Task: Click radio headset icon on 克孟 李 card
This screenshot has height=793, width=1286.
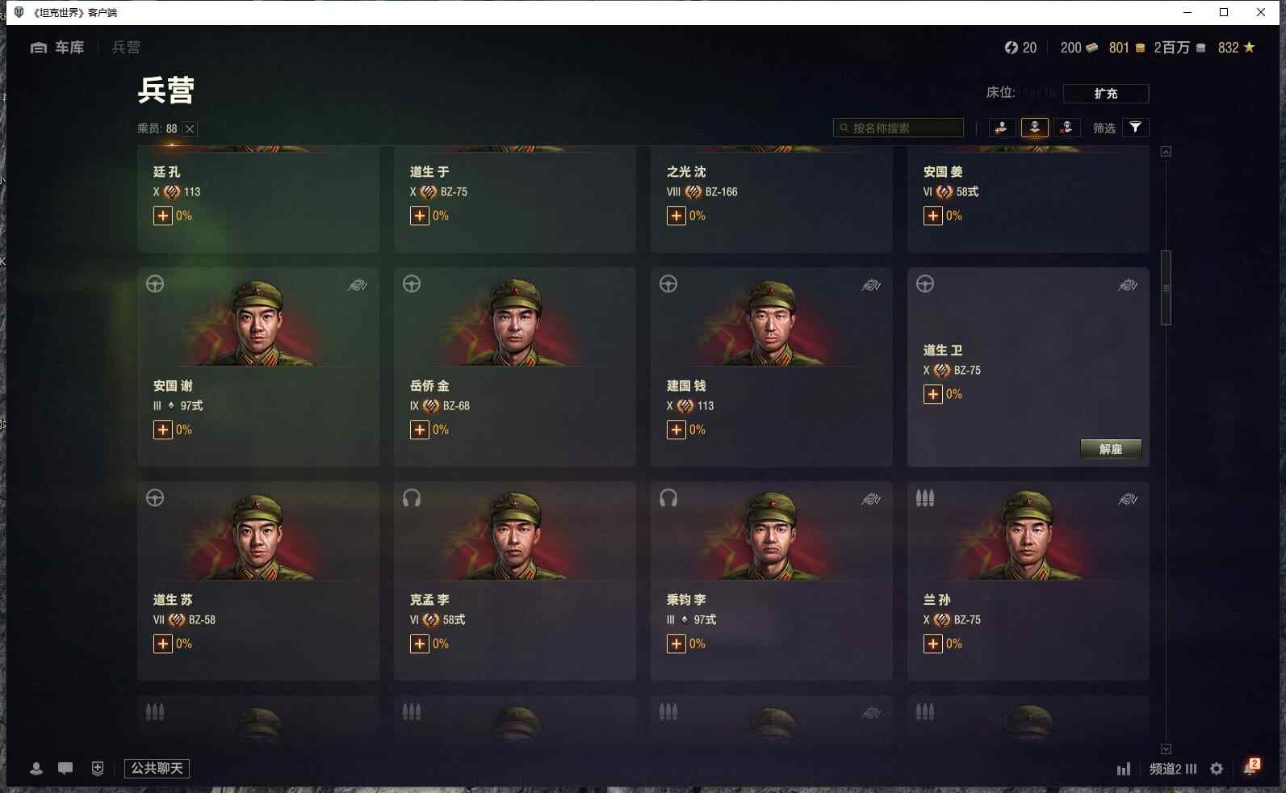Action: click(x=412, y=498)
